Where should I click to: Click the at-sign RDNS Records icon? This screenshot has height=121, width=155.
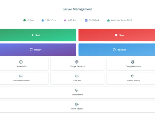click(x=77, y=104)
